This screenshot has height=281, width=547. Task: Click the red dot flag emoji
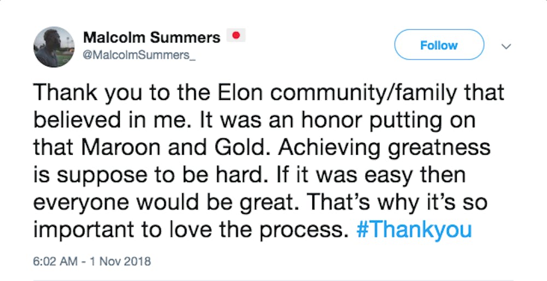coord(236,35)
